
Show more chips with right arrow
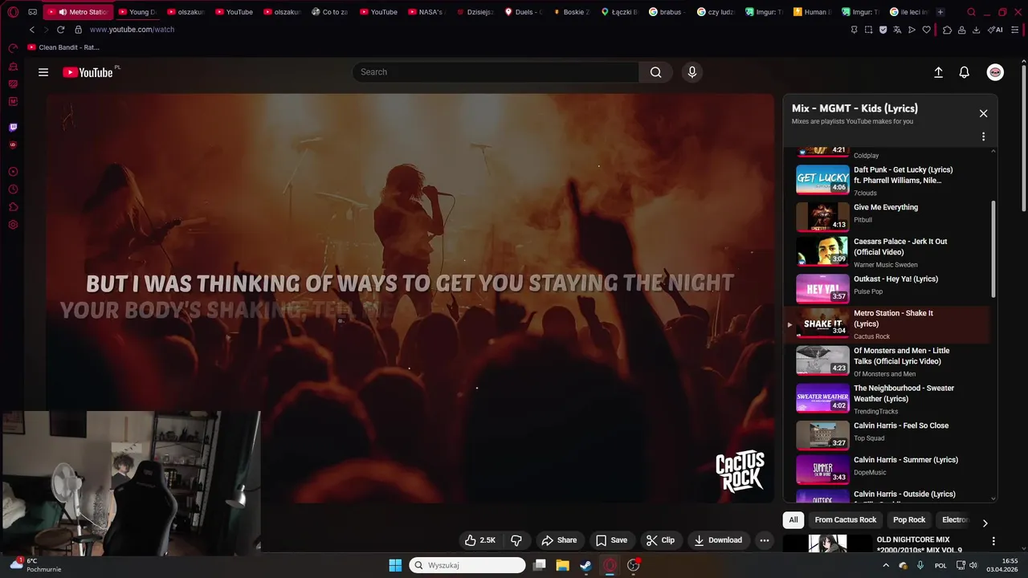click(985, 523)
